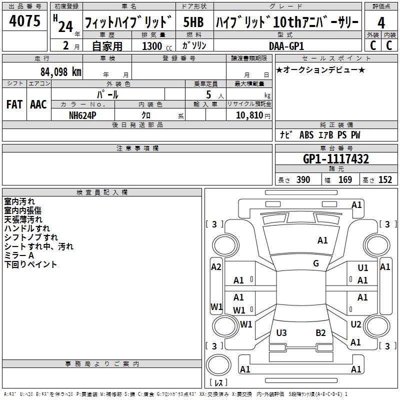Screen dimensions: 400x400
Task: Select the U2 damage mark on the diagram
Action: pyautogui.click(x=356, y=324)
